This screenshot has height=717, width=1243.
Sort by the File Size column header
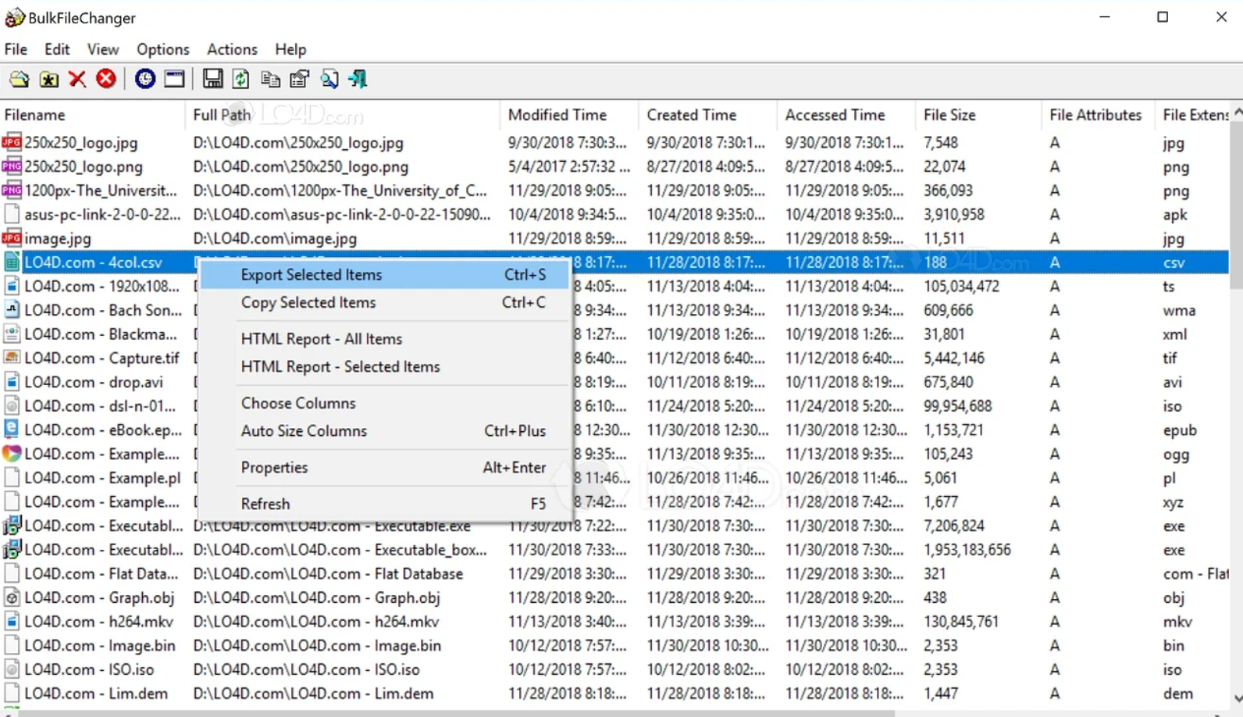tap(978, 115)
